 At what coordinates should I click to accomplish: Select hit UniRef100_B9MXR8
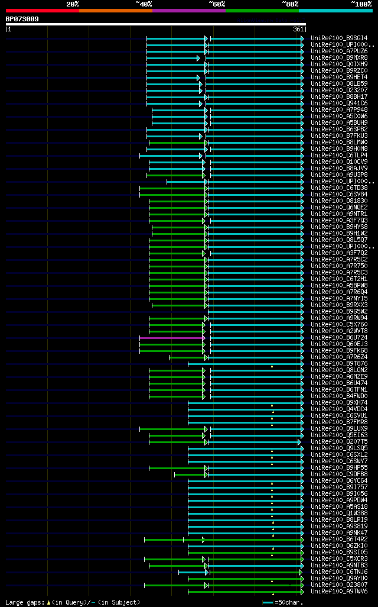[x=340, y=57]
